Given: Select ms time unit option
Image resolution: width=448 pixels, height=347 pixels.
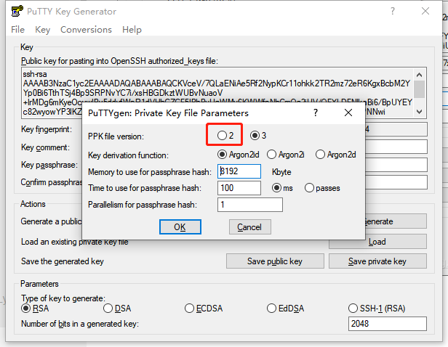Looking at the screenshot, I should pos(282,188).
